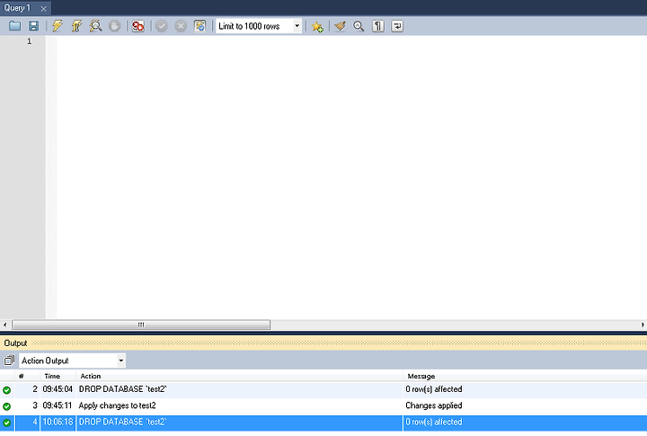The height and width of the screenshot is (436, 647).
Task: Beautify query with broom icon
Action: [x=340, y=26]
